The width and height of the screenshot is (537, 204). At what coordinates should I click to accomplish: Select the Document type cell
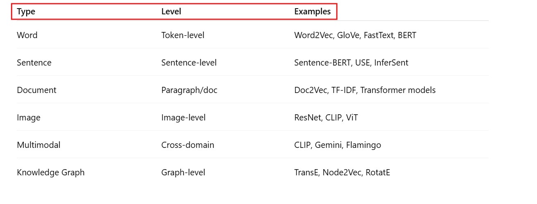pyautogui.click(x=36, y=90)
